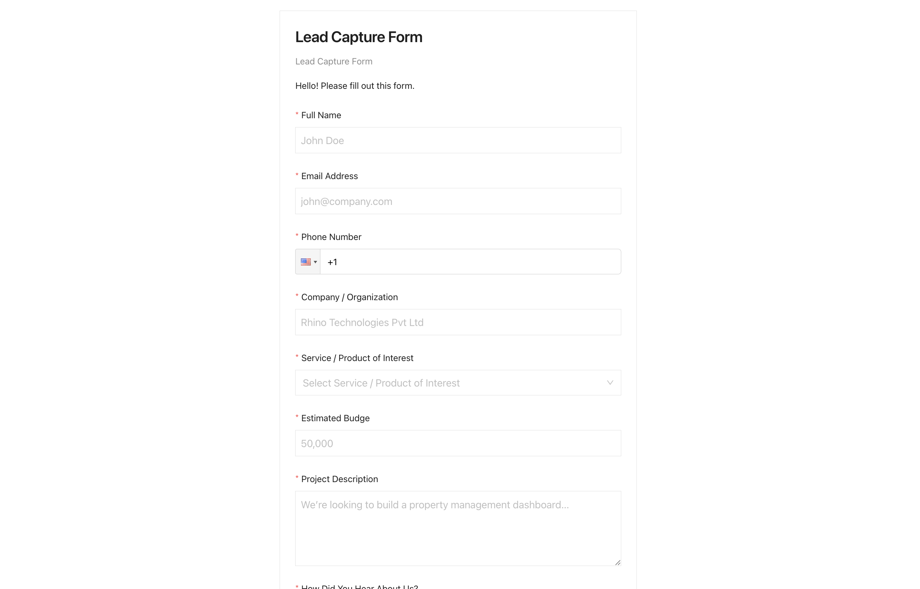
Task: Click the 'Service / Product of Interest' label above the dropdown
Action: (357, 358)
